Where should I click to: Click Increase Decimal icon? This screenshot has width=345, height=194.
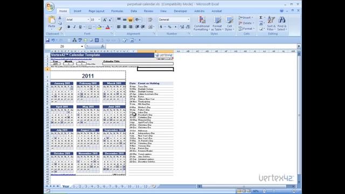click(x=182, y=27)
